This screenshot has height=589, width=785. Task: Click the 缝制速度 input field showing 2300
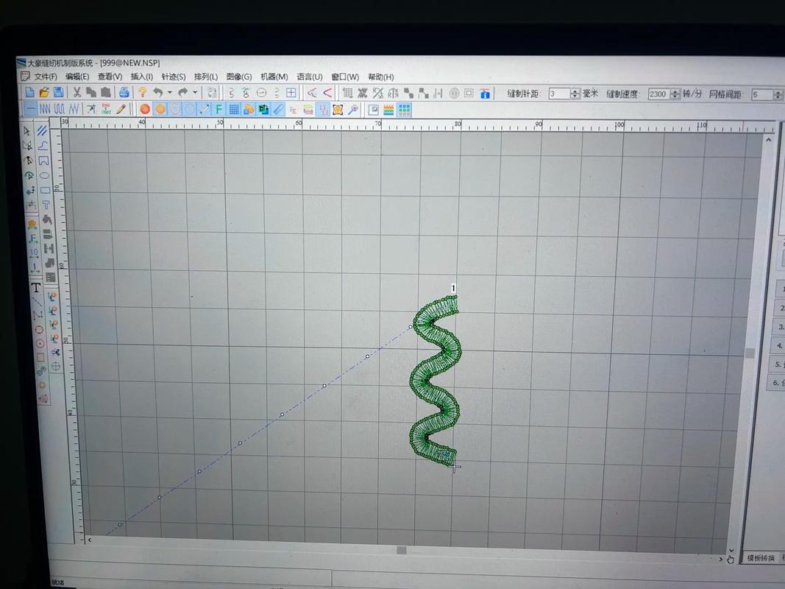(x=658, y=94)
